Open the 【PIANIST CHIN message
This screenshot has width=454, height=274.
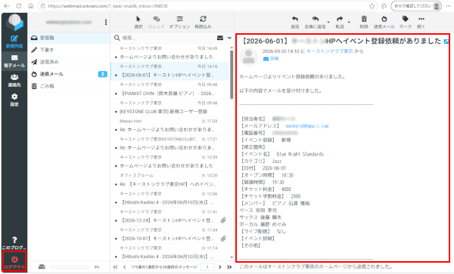(170, 89)
